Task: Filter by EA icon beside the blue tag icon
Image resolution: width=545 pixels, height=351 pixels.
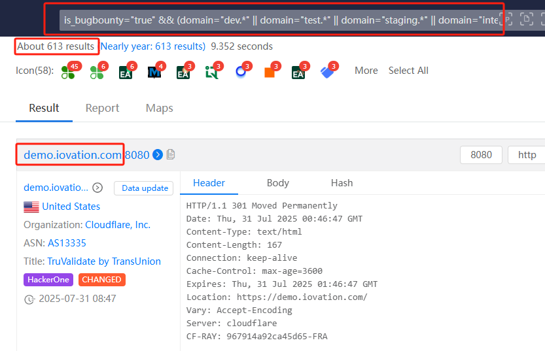Action: tap(298, 72)
